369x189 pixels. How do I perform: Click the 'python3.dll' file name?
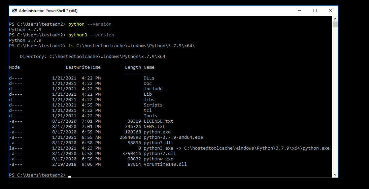coord(158,143)
